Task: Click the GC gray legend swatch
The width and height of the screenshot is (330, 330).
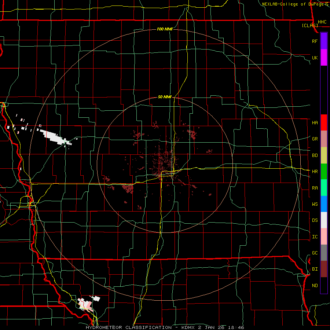Action: (324, 253)
